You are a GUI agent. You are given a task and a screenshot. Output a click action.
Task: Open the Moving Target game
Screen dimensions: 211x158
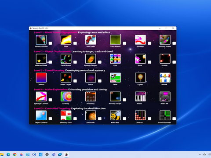point(115,97)
